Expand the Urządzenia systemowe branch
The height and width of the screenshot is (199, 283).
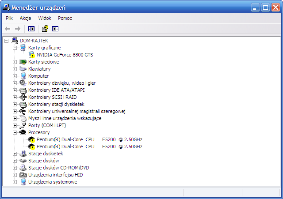(x=15, y=182)
